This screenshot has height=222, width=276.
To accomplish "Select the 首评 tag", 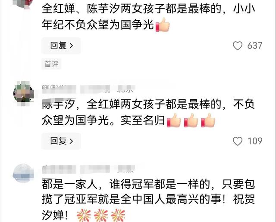I will (51, 64).
